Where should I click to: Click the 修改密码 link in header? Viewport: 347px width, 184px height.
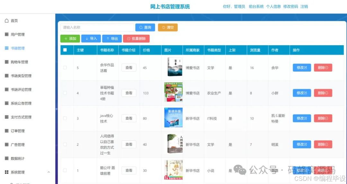click(290, 6)
